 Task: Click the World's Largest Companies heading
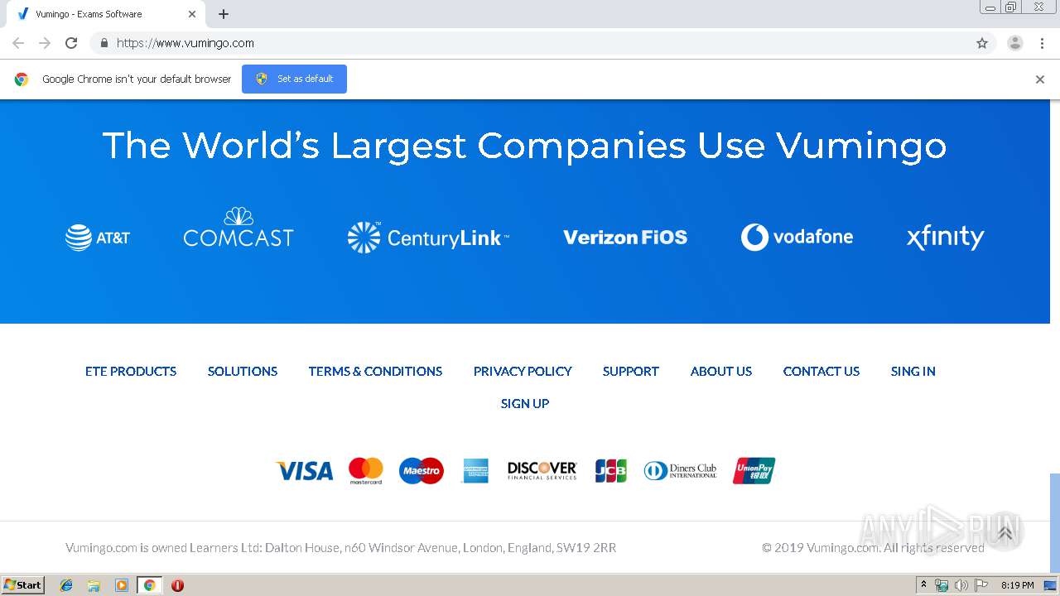[525, 146]
